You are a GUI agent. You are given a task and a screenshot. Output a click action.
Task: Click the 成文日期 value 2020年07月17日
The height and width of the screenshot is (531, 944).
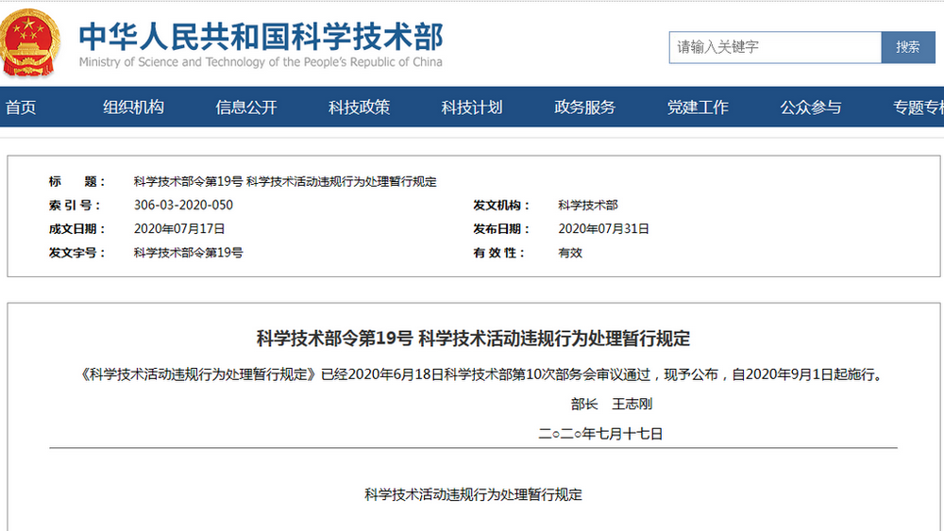pyautogui.click(x=179, y=229)
